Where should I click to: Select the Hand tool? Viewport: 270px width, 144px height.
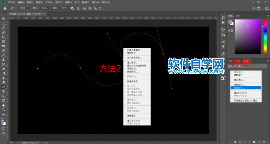(3, 105)
